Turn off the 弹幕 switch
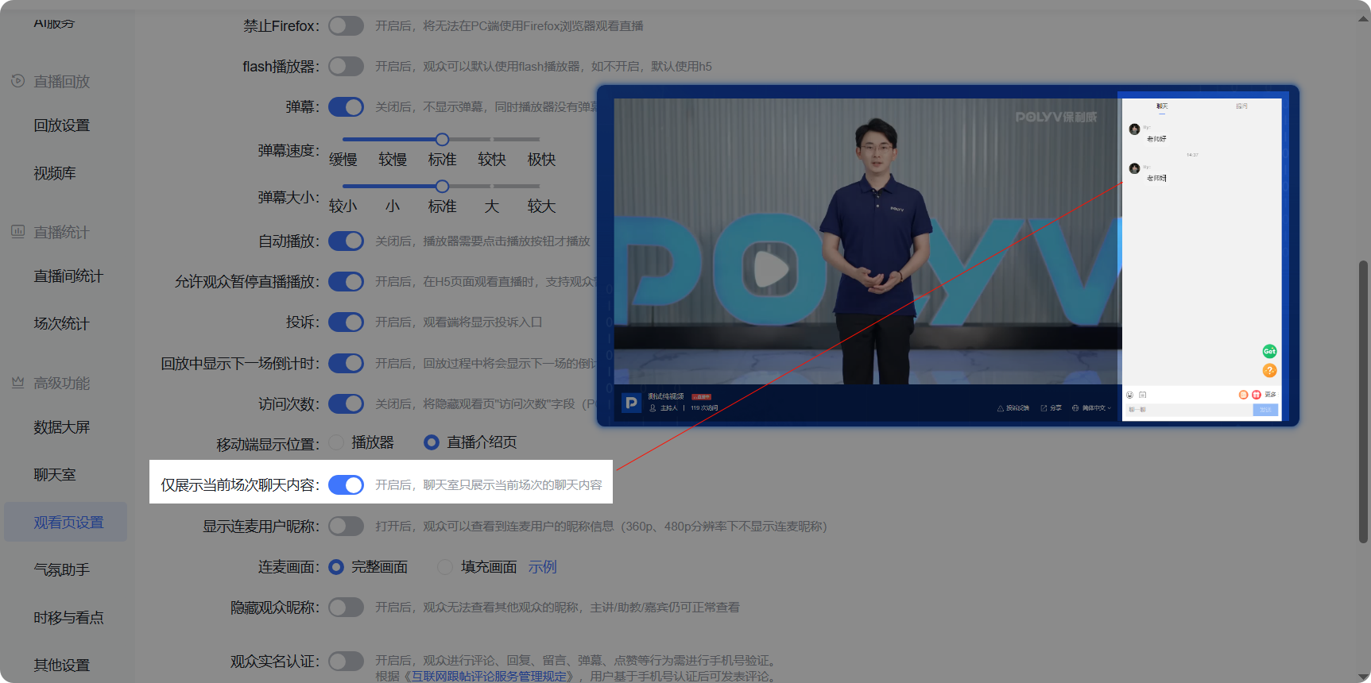This screenshot has width=1371, height=683. pos(346,106)
